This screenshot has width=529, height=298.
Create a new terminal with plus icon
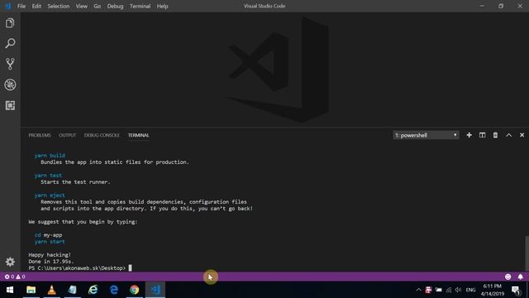click(x=469, y=135)
